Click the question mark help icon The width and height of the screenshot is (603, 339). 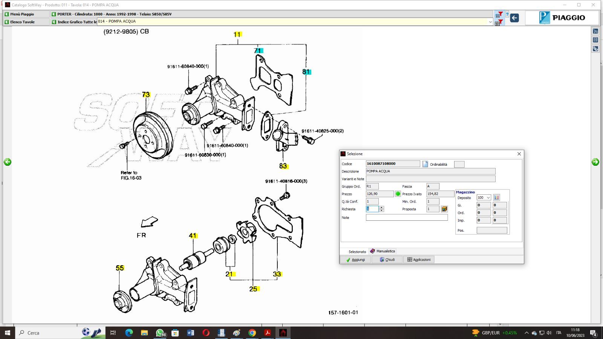[x=507, y=15]
